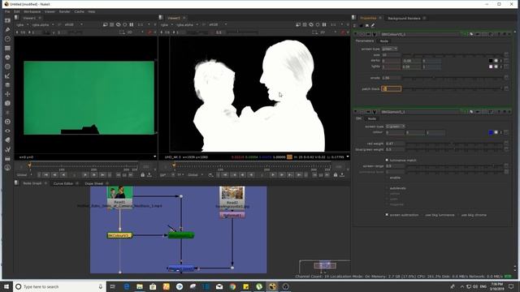520x292 pixels.
Task: Open the Draw nodes toolbar menu
Action: (x=7, y=29)
